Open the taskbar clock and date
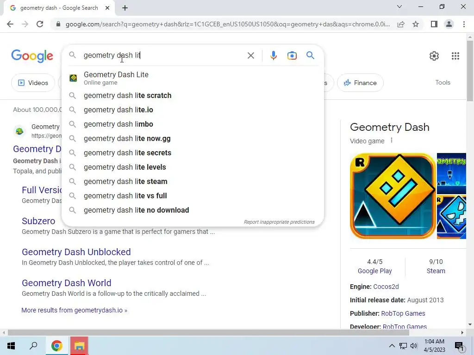The height and width of the screenshot is (355, 474). coord(434,346)
